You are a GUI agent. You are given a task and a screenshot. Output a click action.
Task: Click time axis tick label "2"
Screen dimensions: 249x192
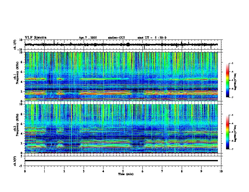[64, 171]
